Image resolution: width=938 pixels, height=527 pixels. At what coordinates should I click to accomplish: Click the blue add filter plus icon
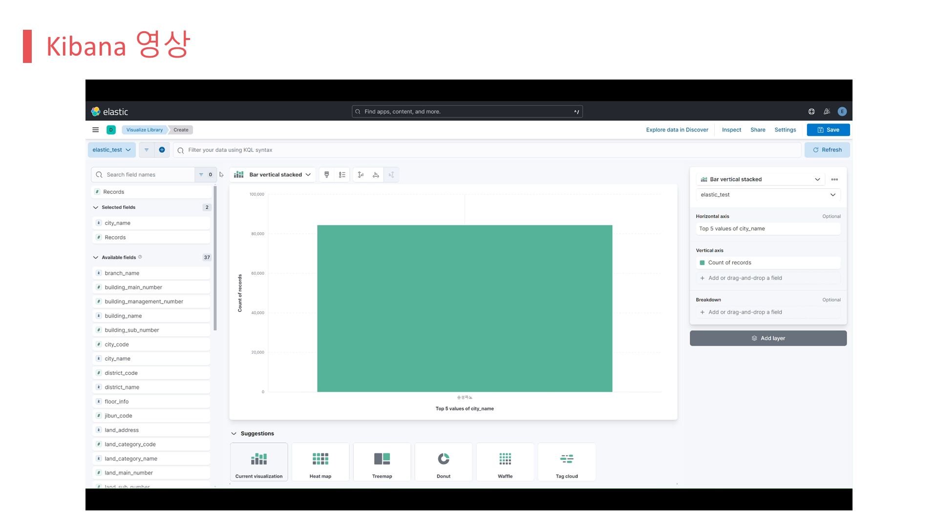pos(162,150)
